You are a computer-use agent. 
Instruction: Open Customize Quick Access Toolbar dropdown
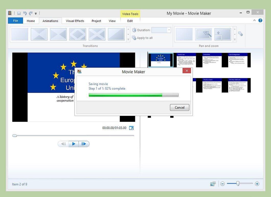[x=36, y=14]
